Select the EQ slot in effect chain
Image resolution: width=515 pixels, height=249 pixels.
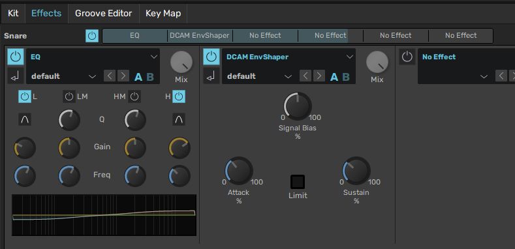134,35
